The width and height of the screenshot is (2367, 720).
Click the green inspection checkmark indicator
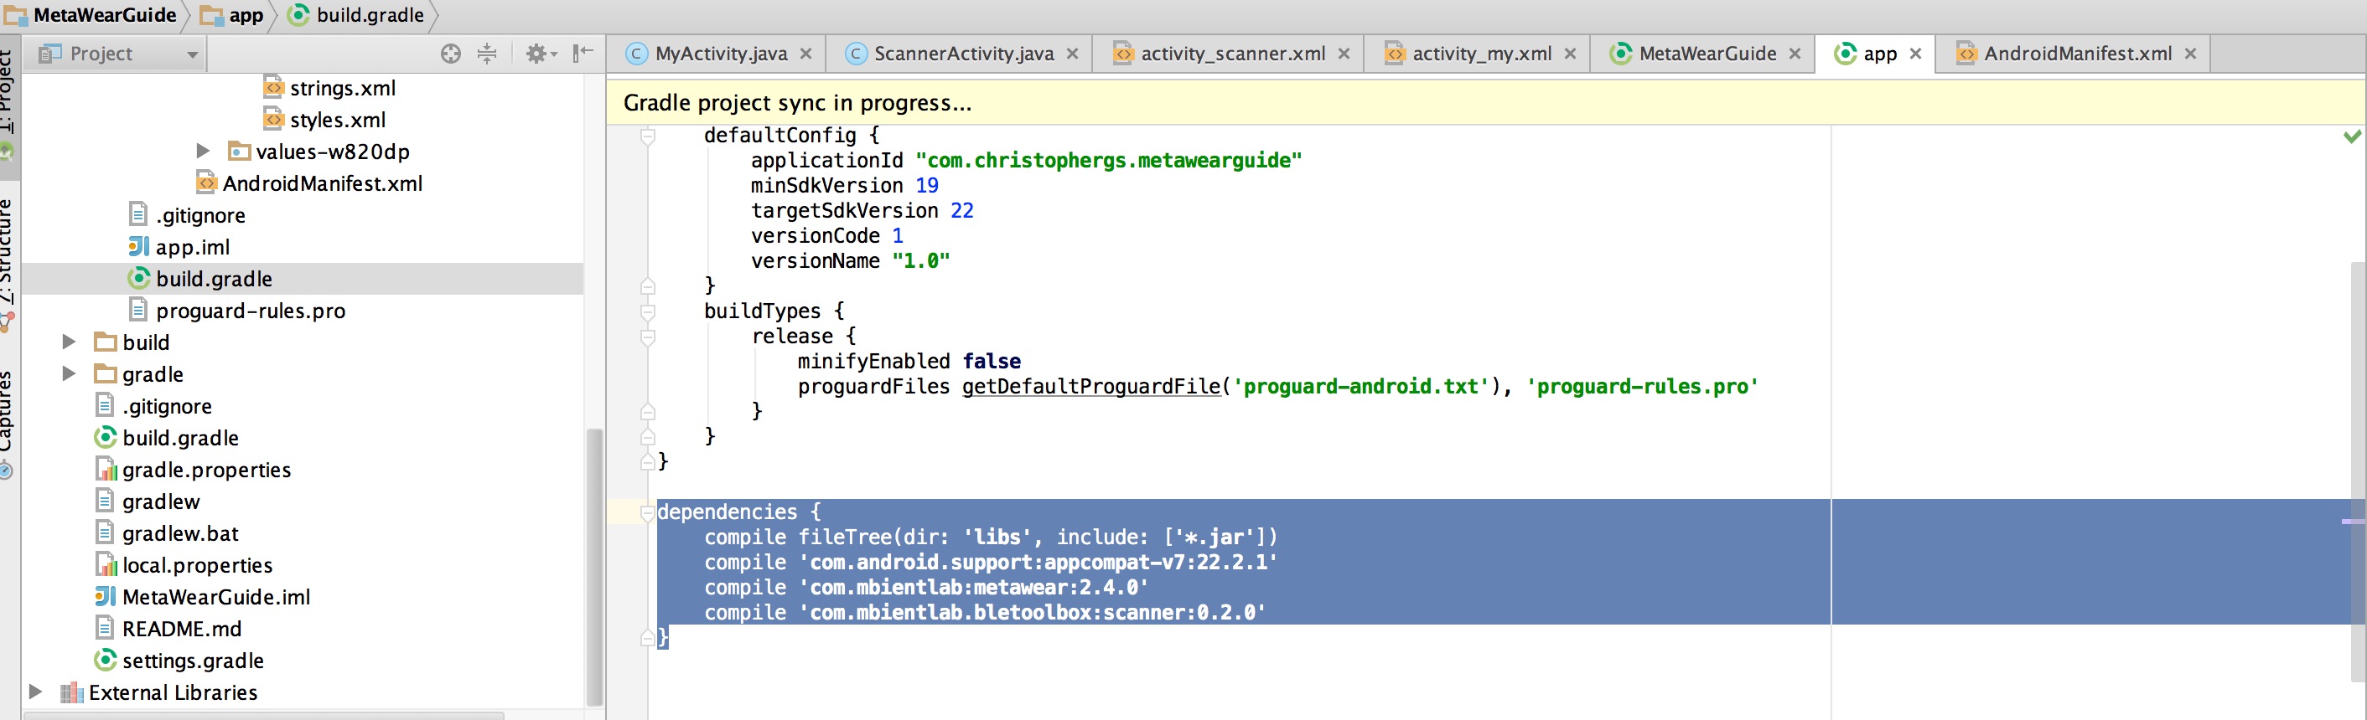[x=2351, y=136]
